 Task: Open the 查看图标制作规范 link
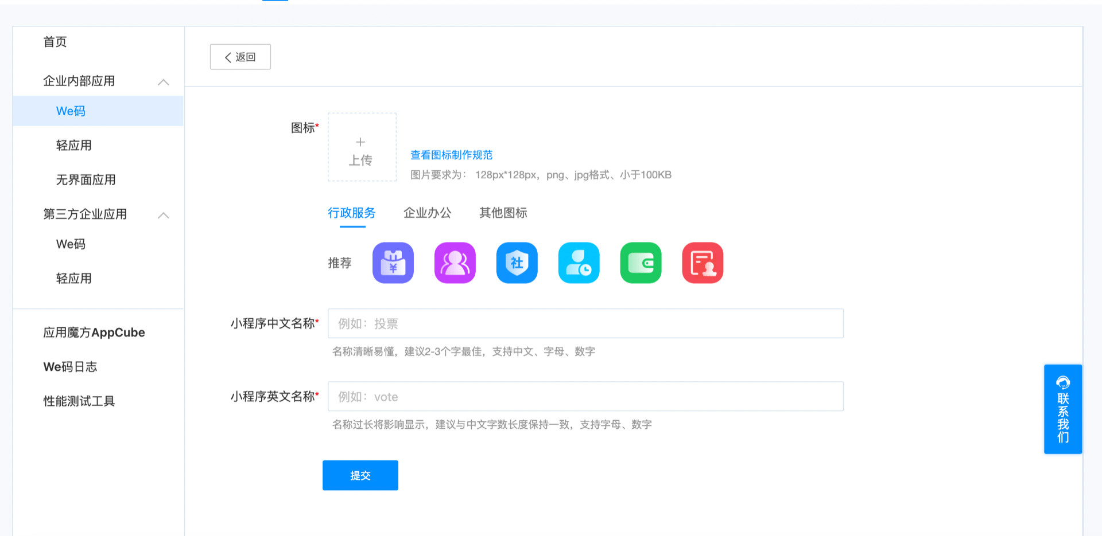451,155
